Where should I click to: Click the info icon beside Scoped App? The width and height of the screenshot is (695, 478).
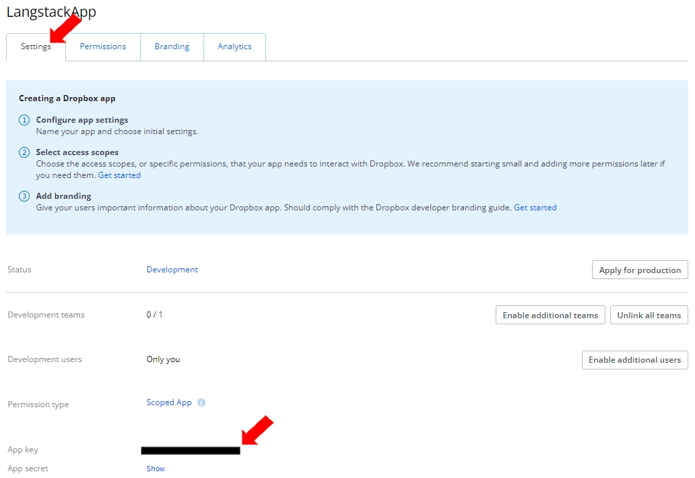coord(201,403)
